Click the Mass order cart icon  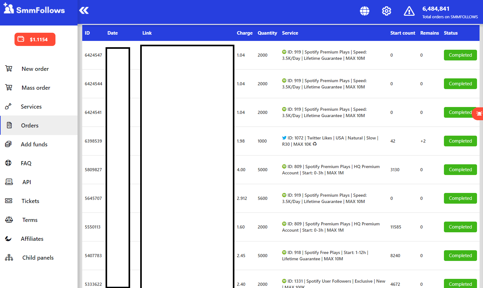(9, 88)
